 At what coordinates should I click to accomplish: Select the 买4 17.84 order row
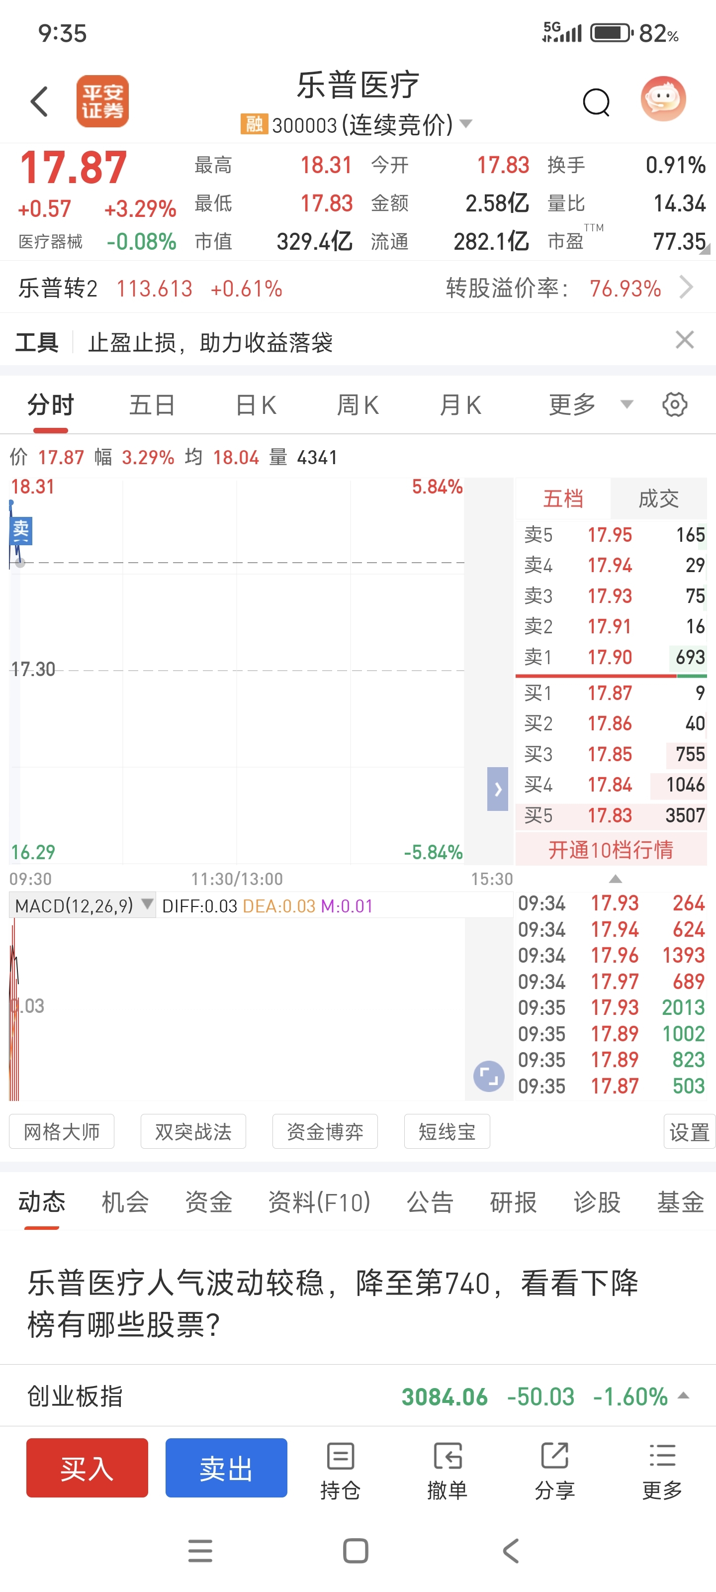[x=611, y=785]
